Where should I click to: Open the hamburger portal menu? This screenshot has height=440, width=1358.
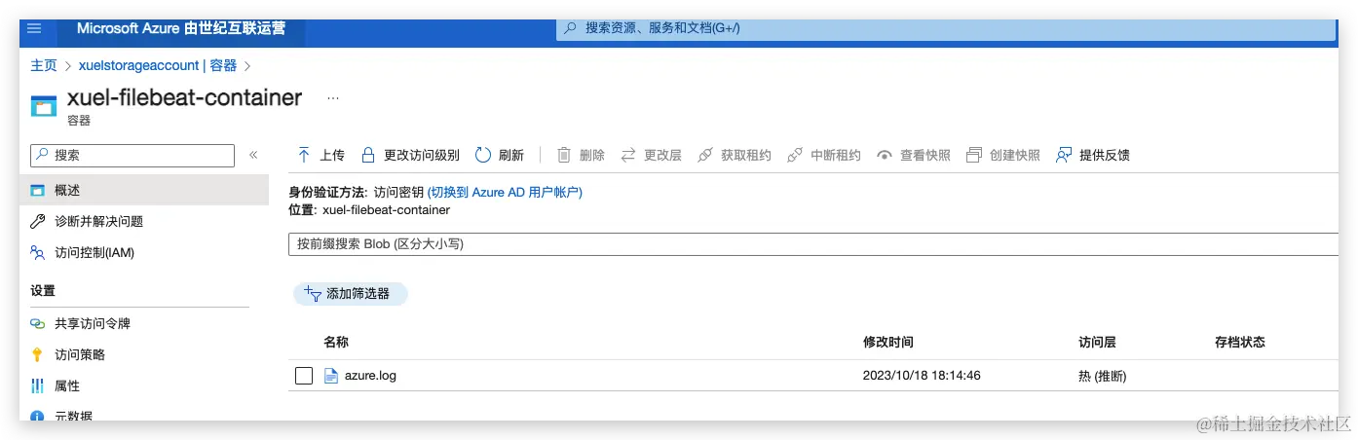pyautogui.click(x=34, y=28)
